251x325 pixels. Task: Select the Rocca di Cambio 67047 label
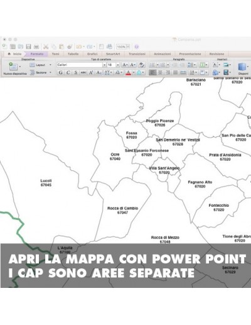pos(123,210)
